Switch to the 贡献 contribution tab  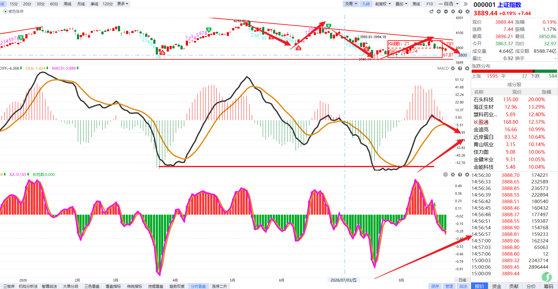click(514, 286)
